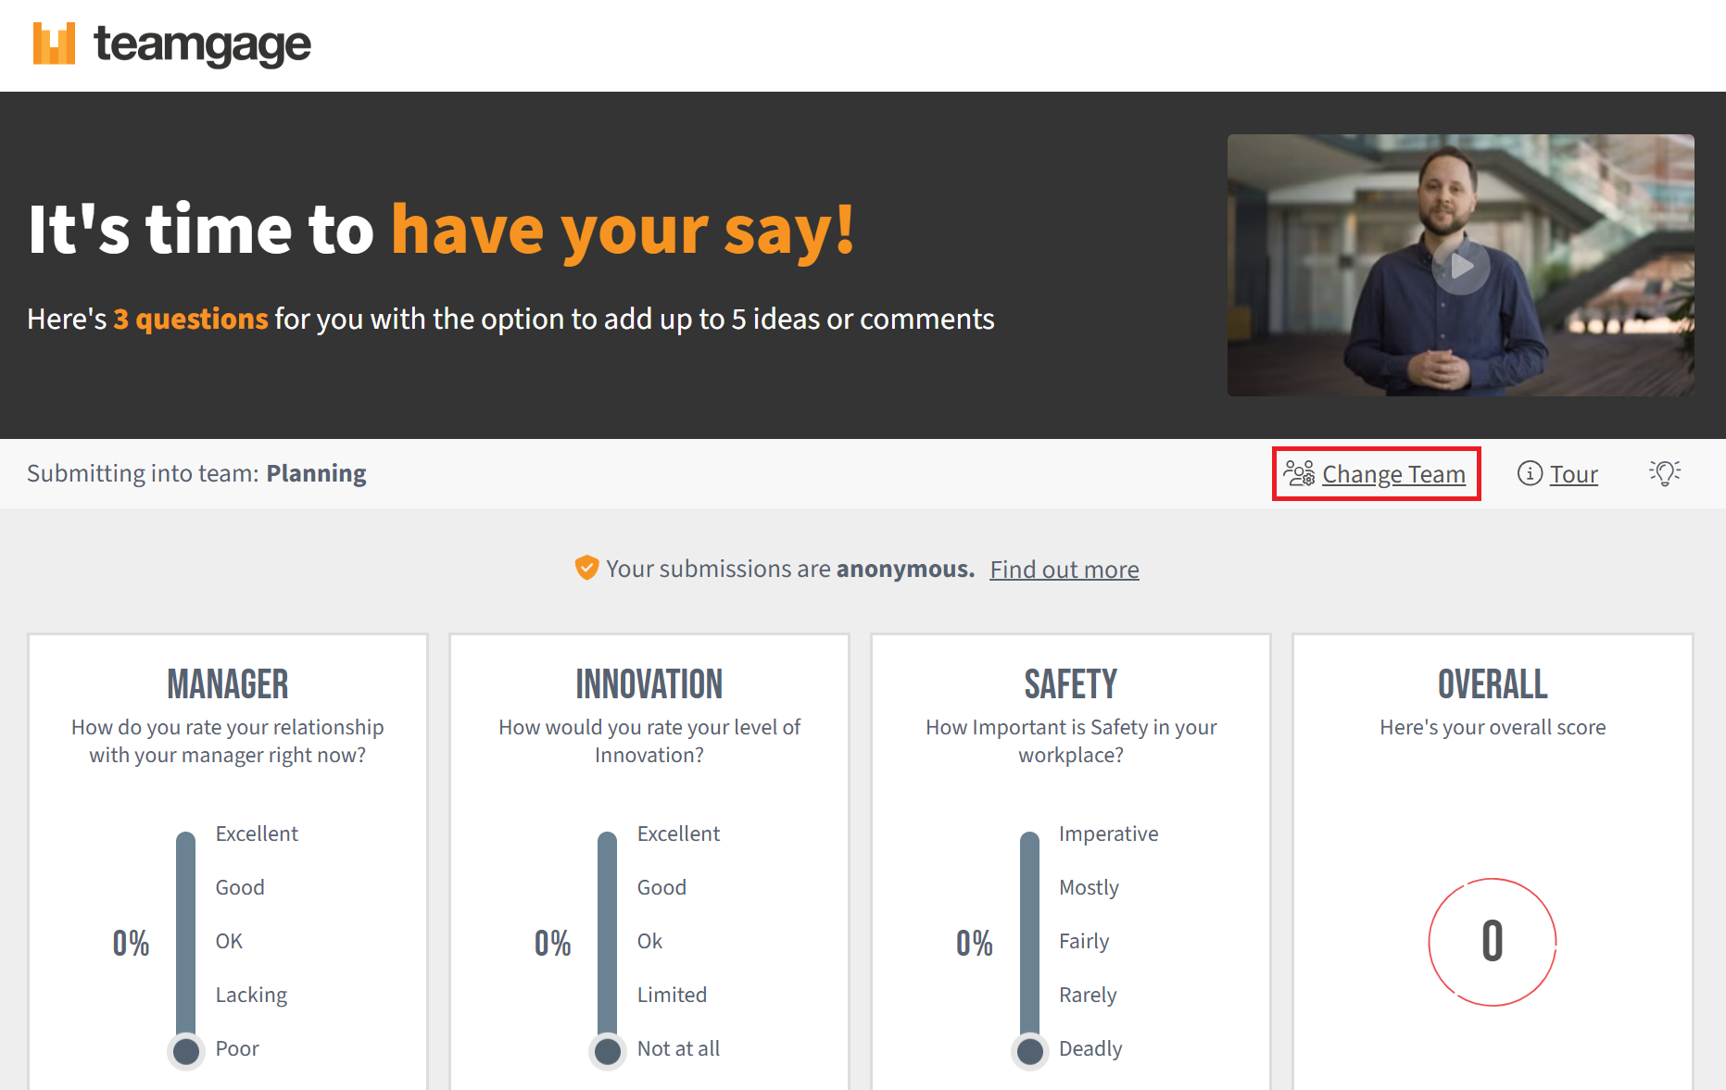The height and width of the screenshot is (1090, 1726).
Task: Open Change Team link
Action: (x=1393, y=474)
